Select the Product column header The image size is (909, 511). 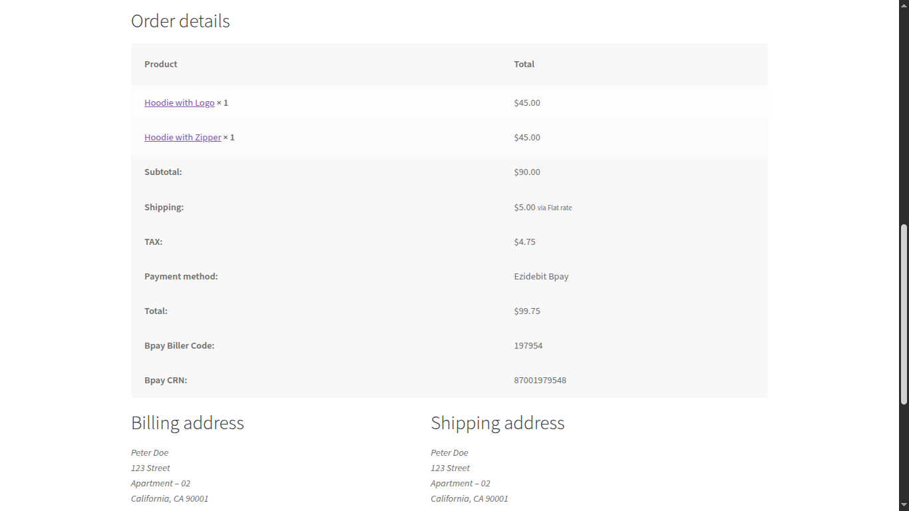pyautogui.click(x=160, y=64)
